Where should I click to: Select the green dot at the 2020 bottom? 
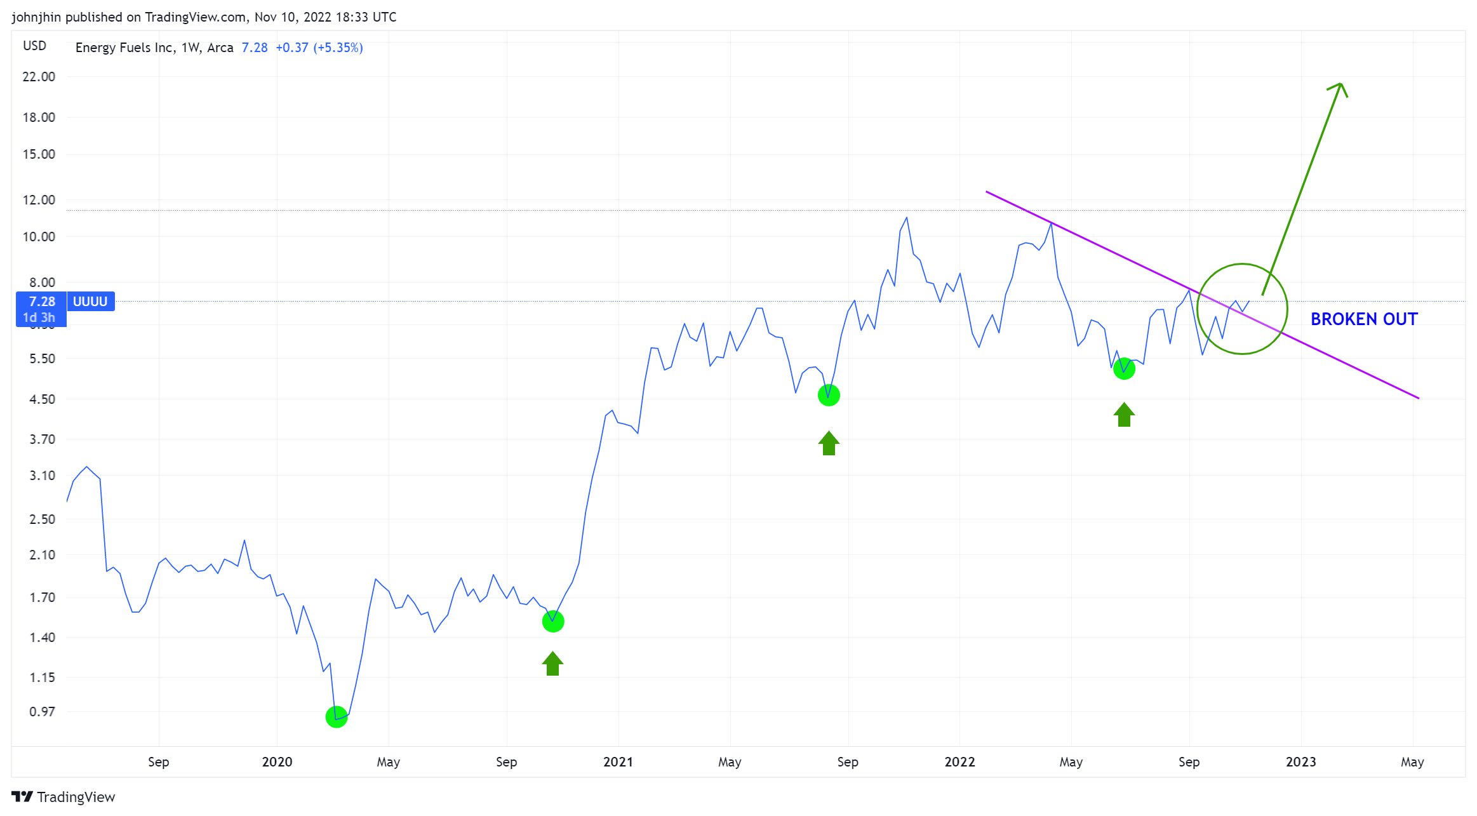point(336,717)
